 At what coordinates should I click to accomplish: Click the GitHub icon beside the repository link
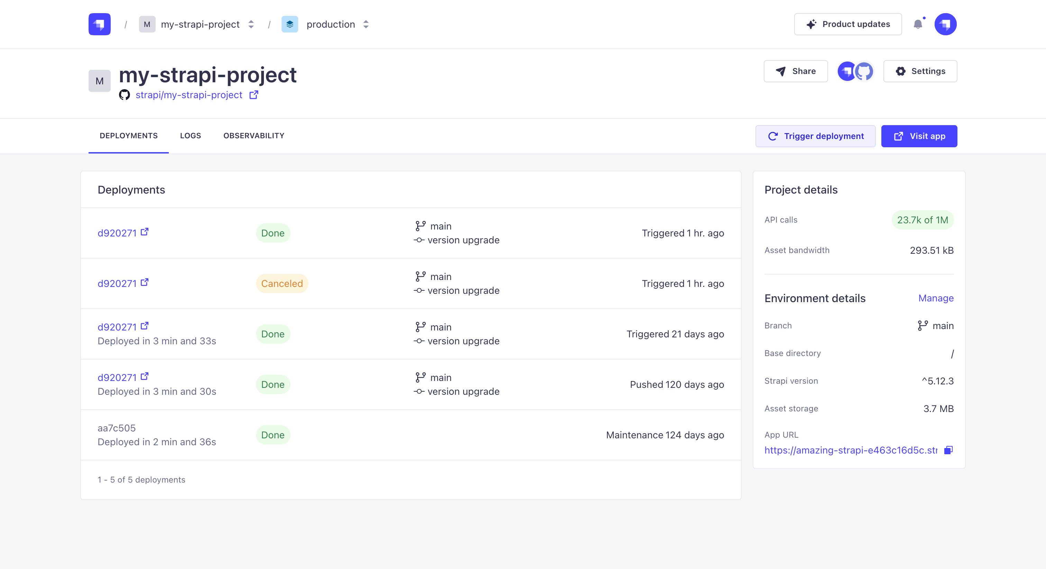[x=124, y=95]
